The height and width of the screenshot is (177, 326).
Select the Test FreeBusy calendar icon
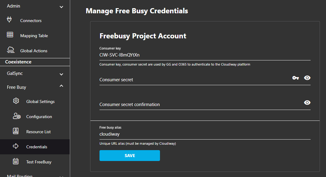coord(16,161)
